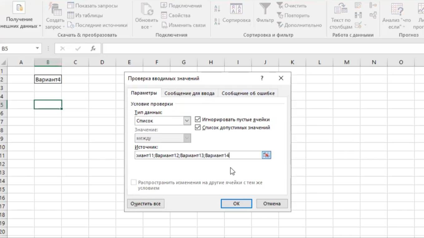Click Текст по столбцам (Text to Columns)
Viewport: 424px width, 238px height.
341,16
